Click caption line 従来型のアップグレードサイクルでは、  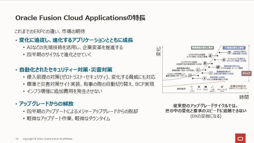206,106
